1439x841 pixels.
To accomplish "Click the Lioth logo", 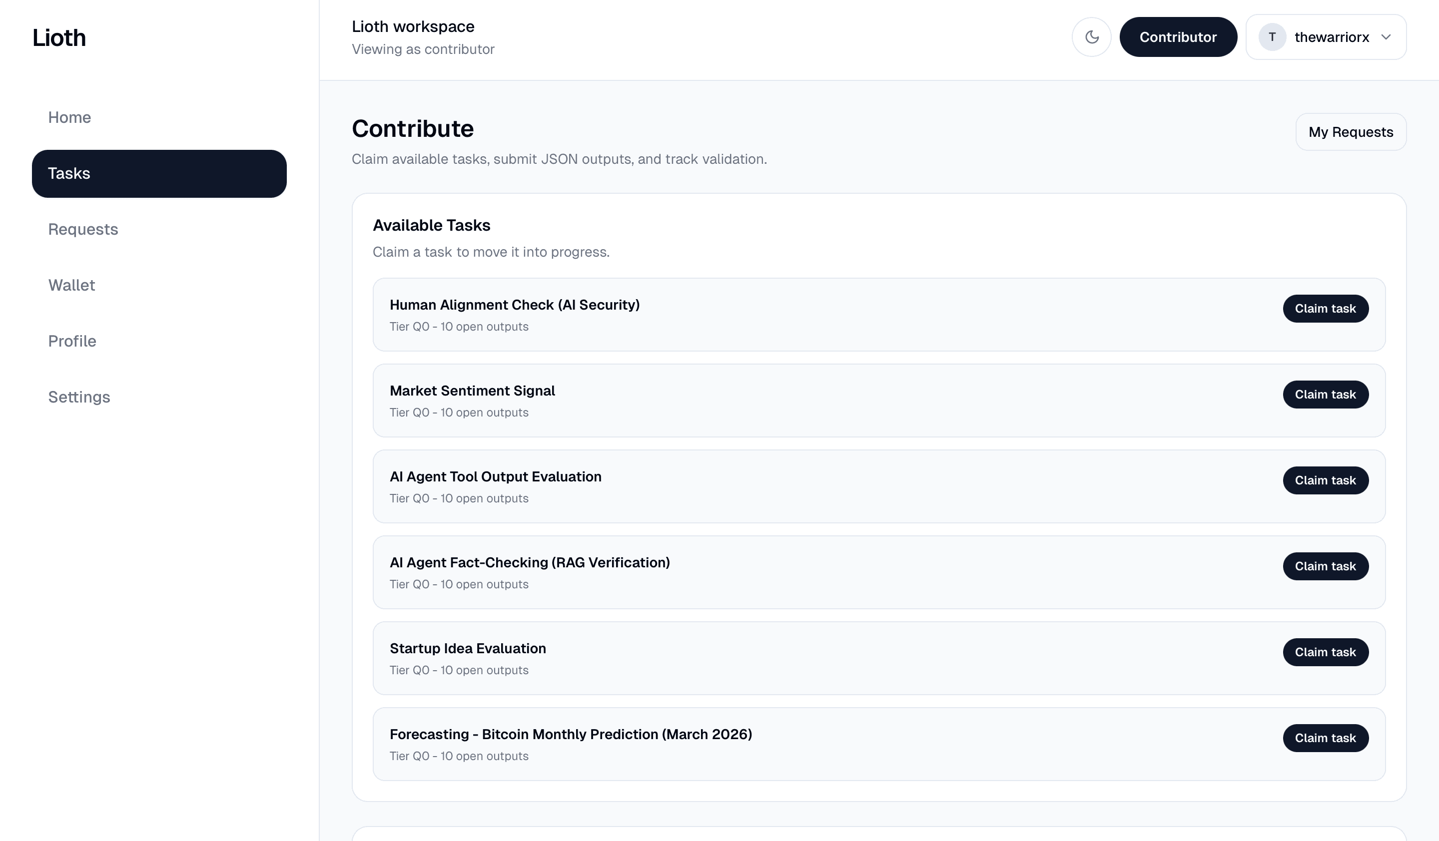I will pyautogui.click(x=59, y=36).
